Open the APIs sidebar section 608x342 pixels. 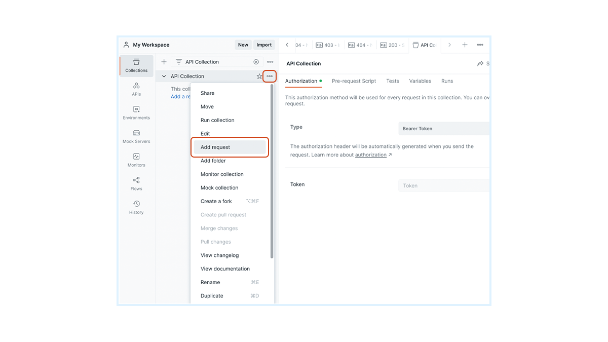coord(136,89)
